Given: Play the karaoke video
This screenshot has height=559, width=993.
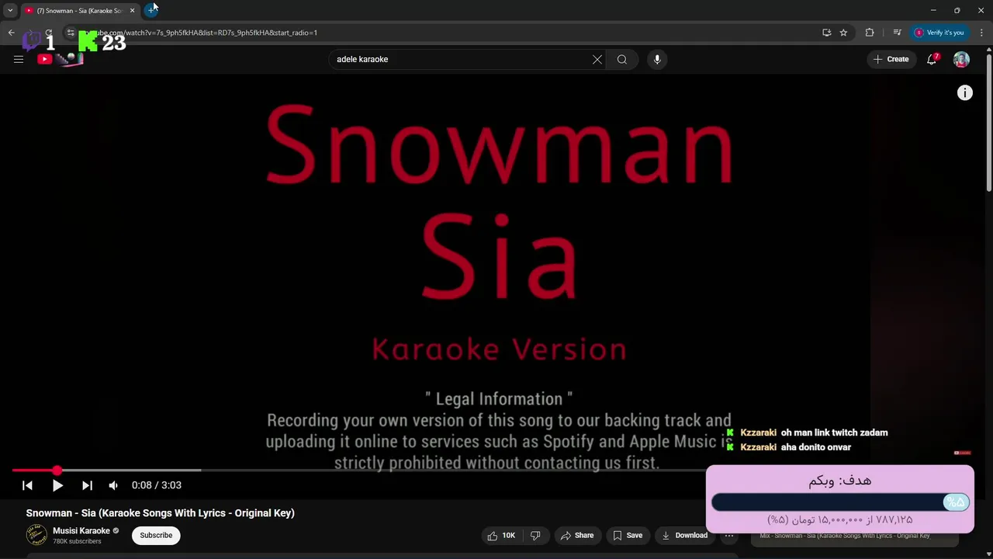Looking at the screenshot, I should pyautogui.click(x=57, y=485).
